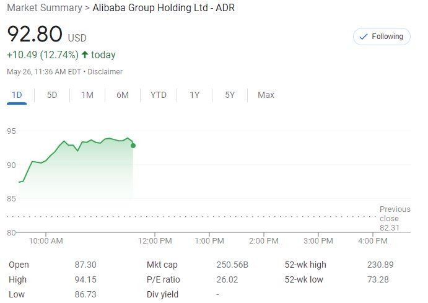The height and width of the screenshot is (303, 428).
Task: Toggle the Following button
Action: (x=382, y=37)
